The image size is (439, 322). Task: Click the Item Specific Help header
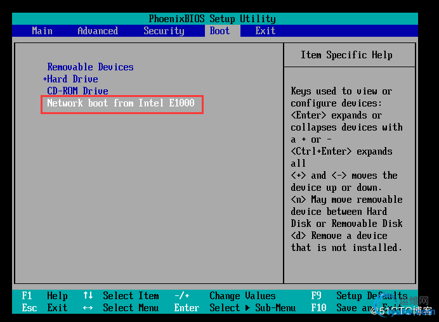(346, 55)
